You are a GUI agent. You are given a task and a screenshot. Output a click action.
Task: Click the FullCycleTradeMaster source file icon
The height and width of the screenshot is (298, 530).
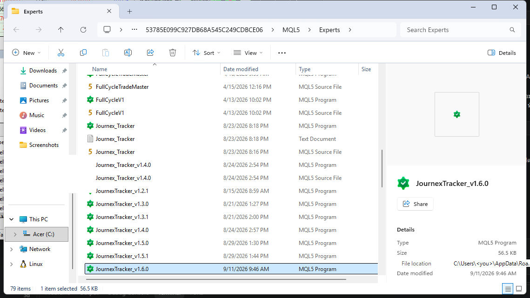[x=90, y=87]
